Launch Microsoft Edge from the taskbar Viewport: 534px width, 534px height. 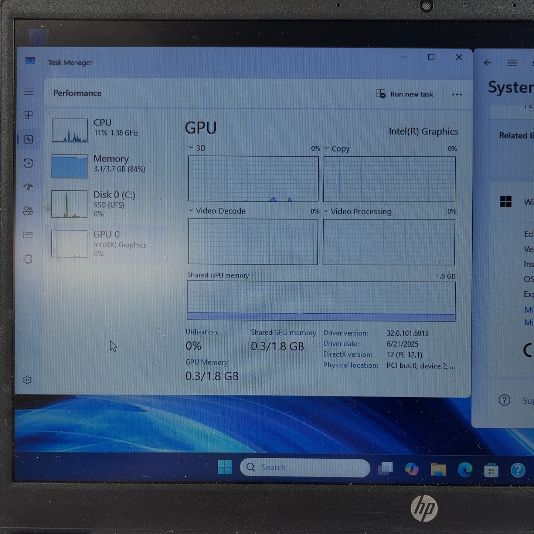(465, 470)
